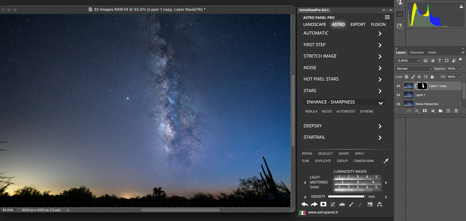The height and width of the screenshot is (221, 466).
Task: Filter layers by smart object icon
Action: click(x=454, y=60)
